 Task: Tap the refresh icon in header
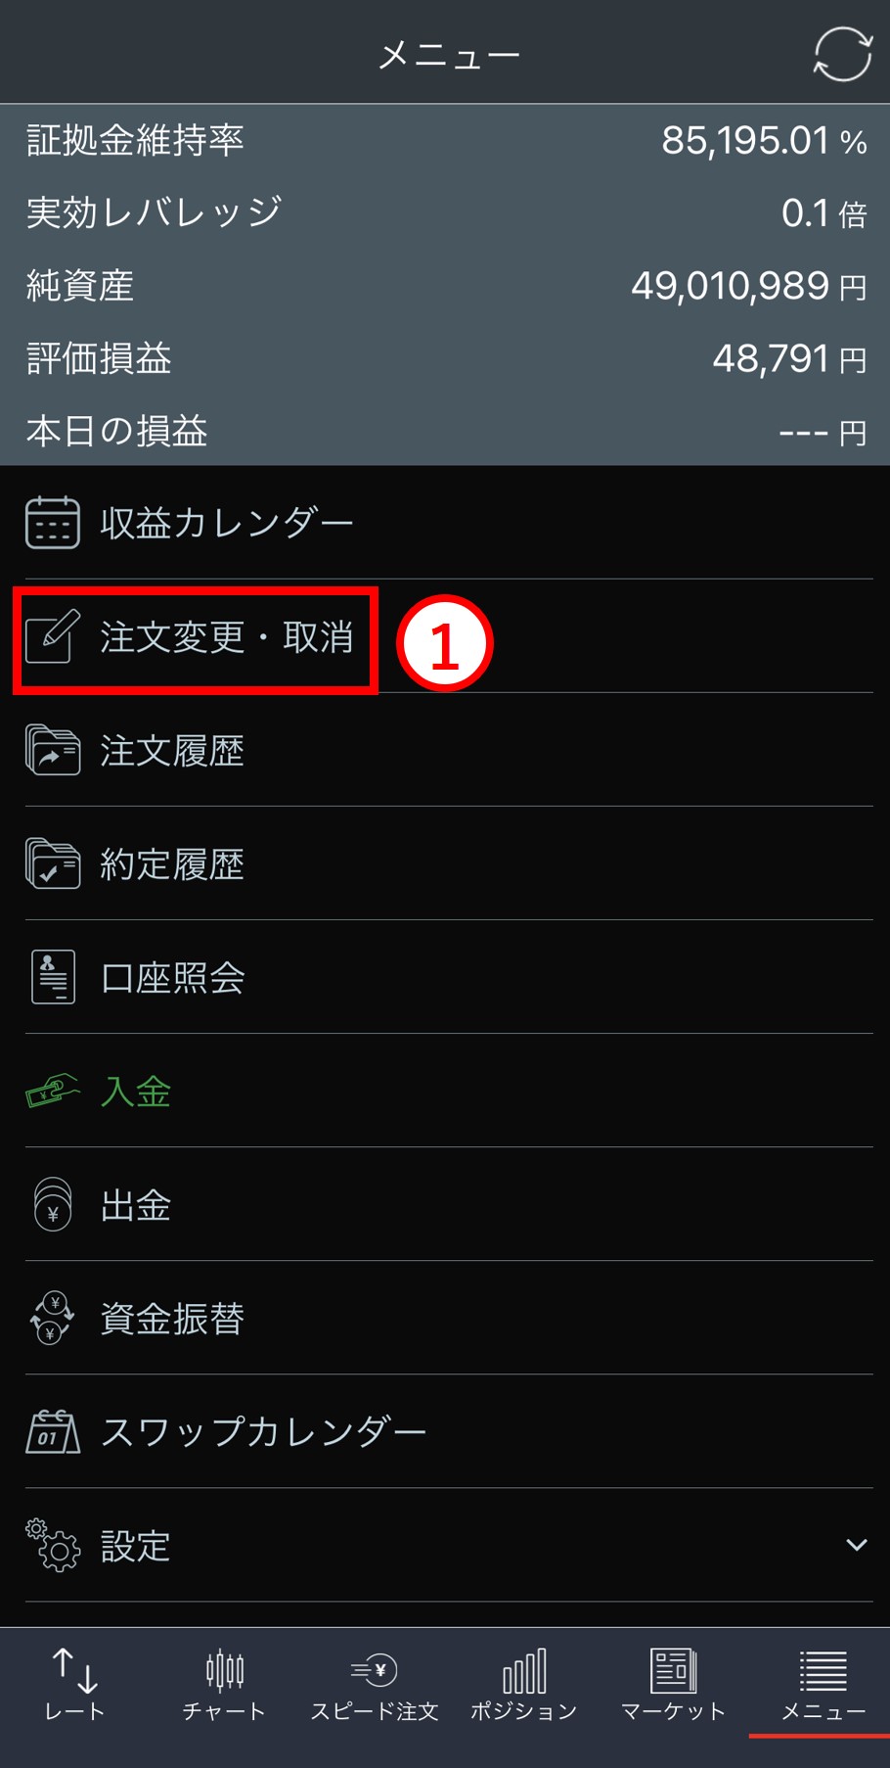(x=842, y=54)
